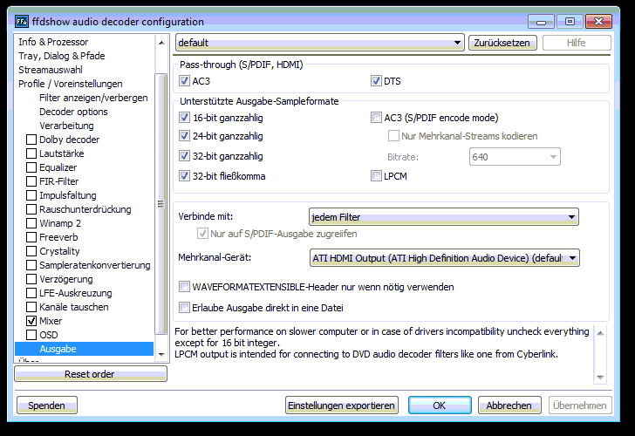Open the Mehrkanal-Gerät device dropdown
Screen dimensions: 635x436
click(445, 258)
